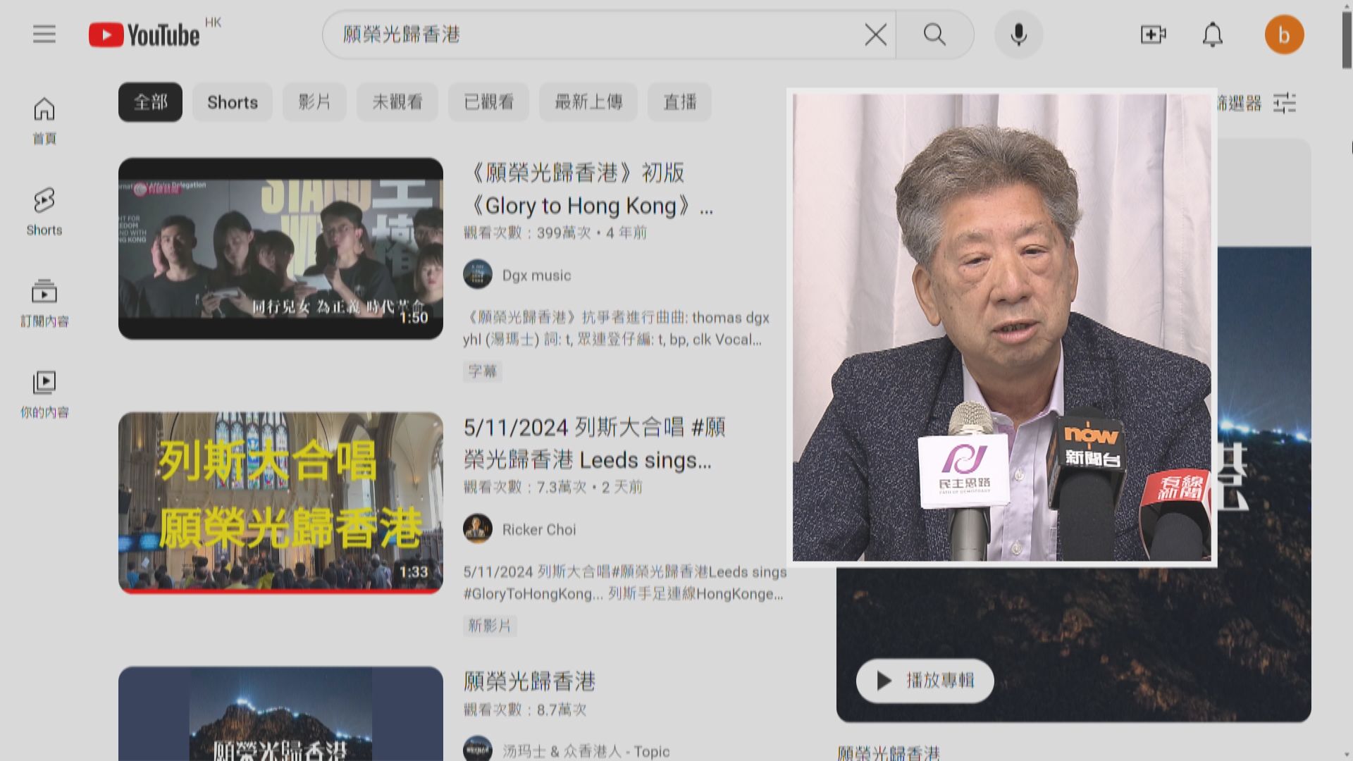The height and width of the screenshot is (761, 1353).
Task: Open third video thumbnail 願榮光歸香港
Action: click(x=280, y=714)
